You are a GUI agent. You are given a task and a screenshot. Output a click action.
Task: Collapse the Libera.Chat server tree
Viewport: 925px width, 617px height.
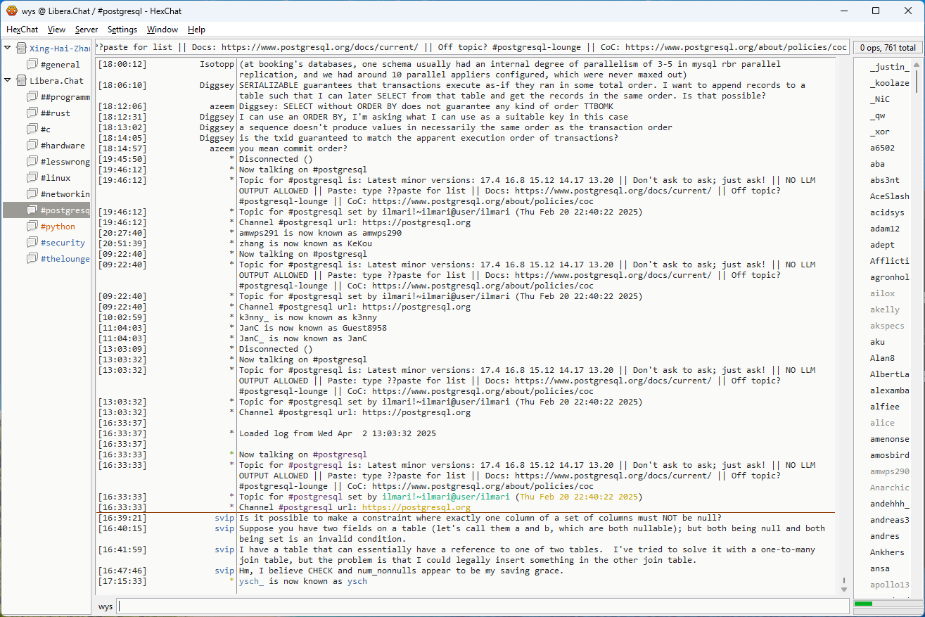coord(8,81)
